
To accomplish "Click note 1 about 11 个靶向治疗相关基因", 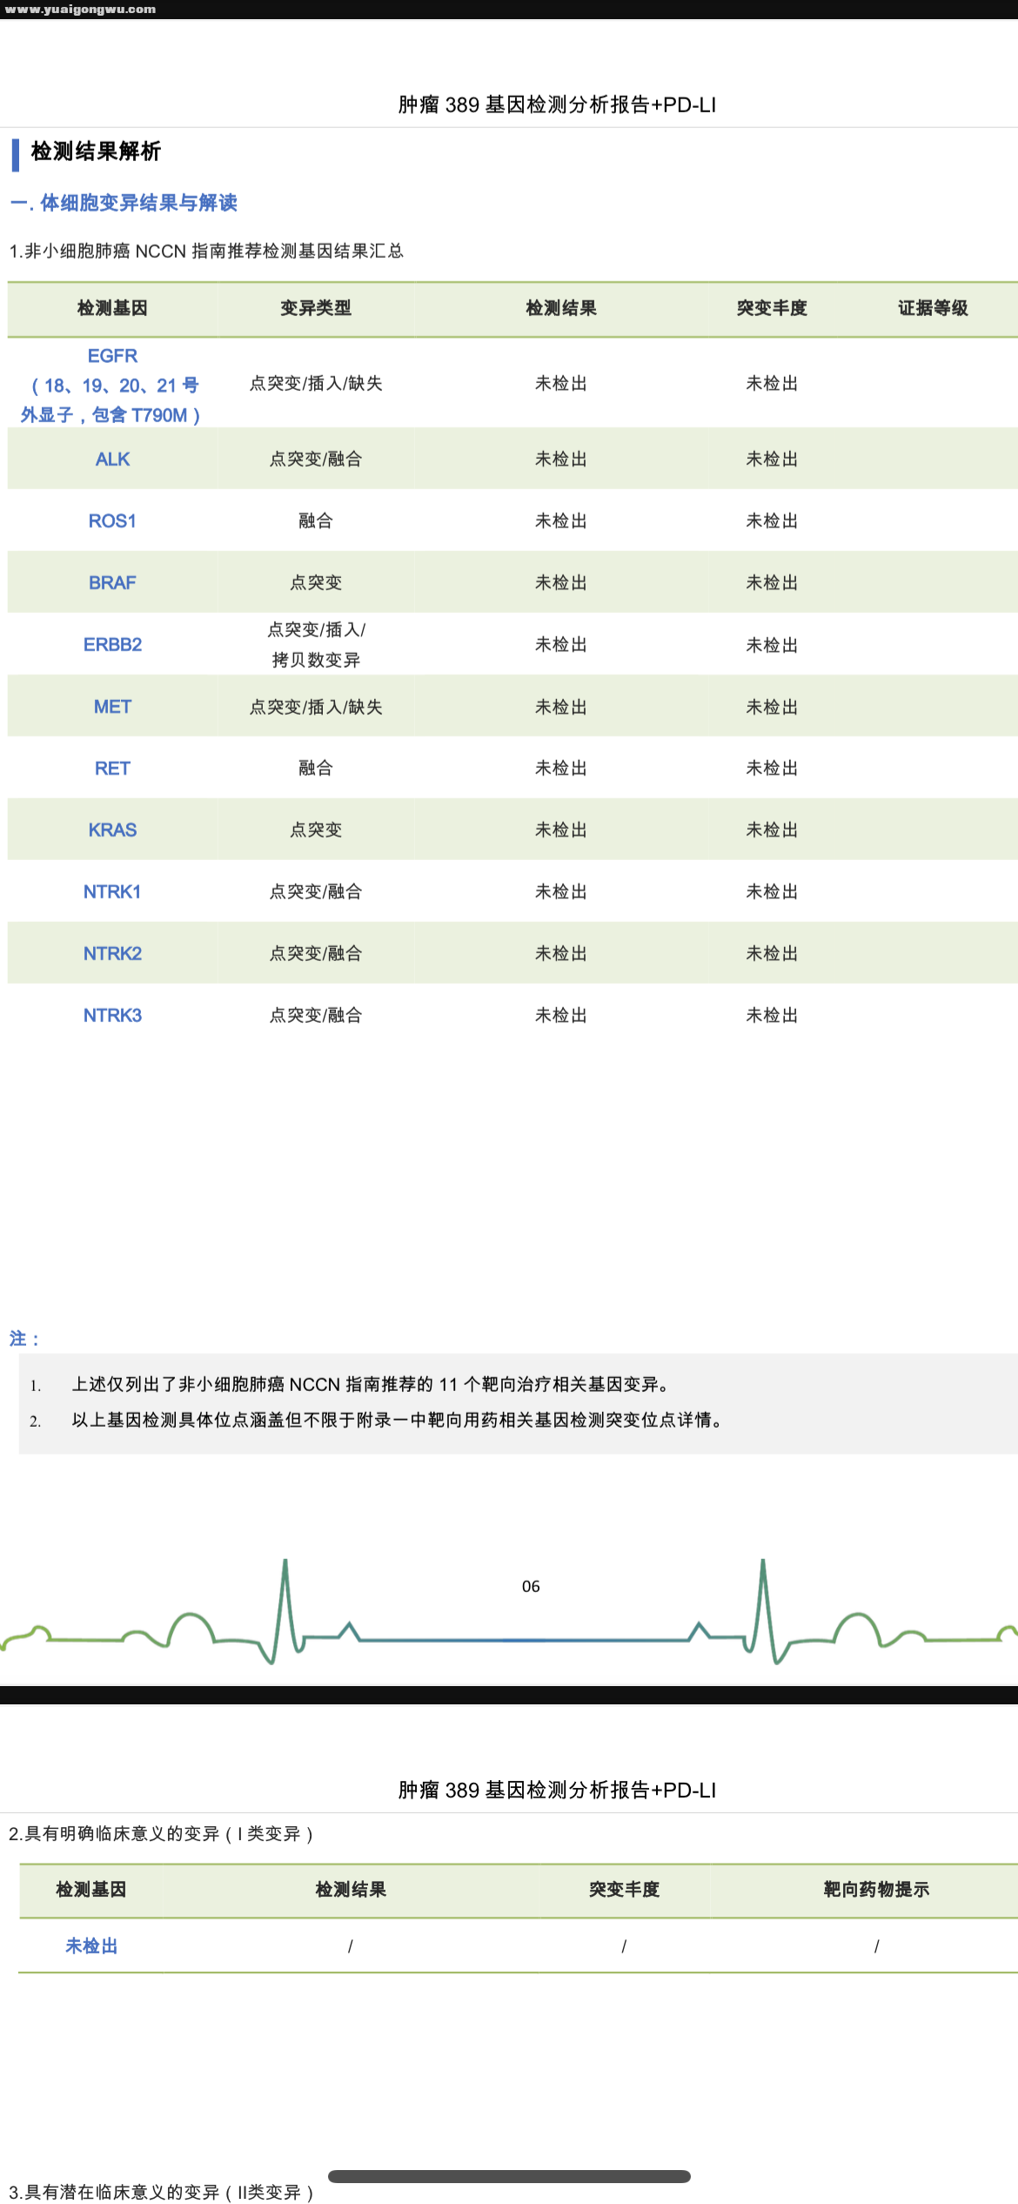I will [371, 1384].
